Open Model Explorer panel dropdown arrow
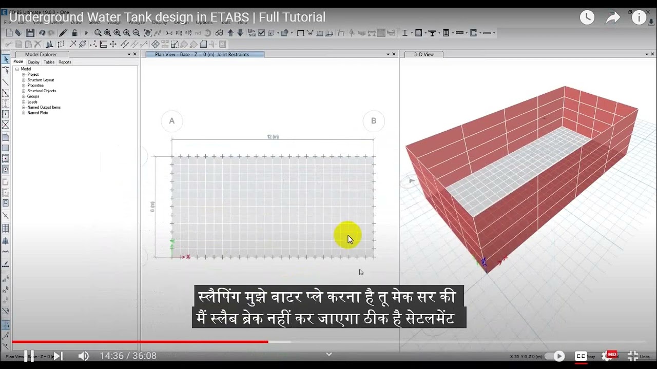The image size is (657, 369). 129,54
